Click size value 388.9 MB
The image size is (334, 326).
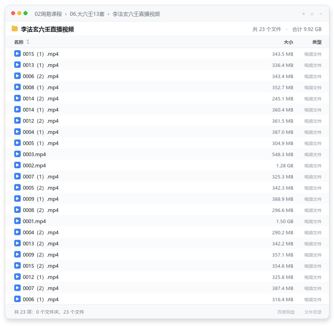tap(283, 199)
